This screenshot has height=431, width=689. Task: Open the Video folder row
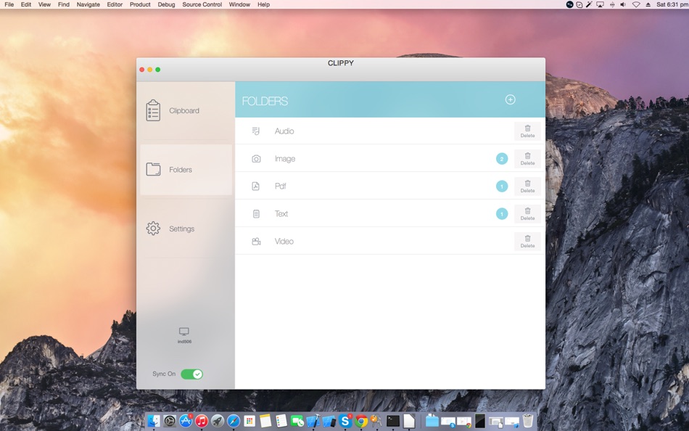click(390, 242)
